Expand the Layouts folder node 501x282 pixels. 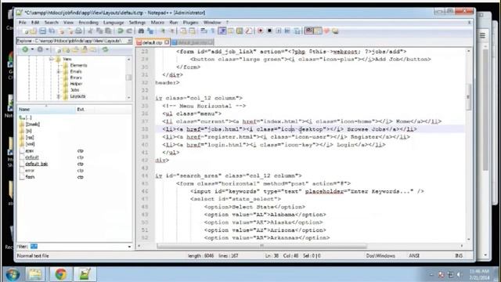59,96
